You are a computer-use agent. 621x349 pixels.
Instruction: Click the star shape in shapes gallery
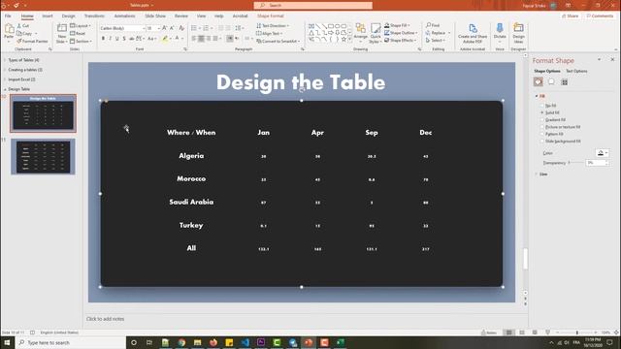tap(343, 39)
